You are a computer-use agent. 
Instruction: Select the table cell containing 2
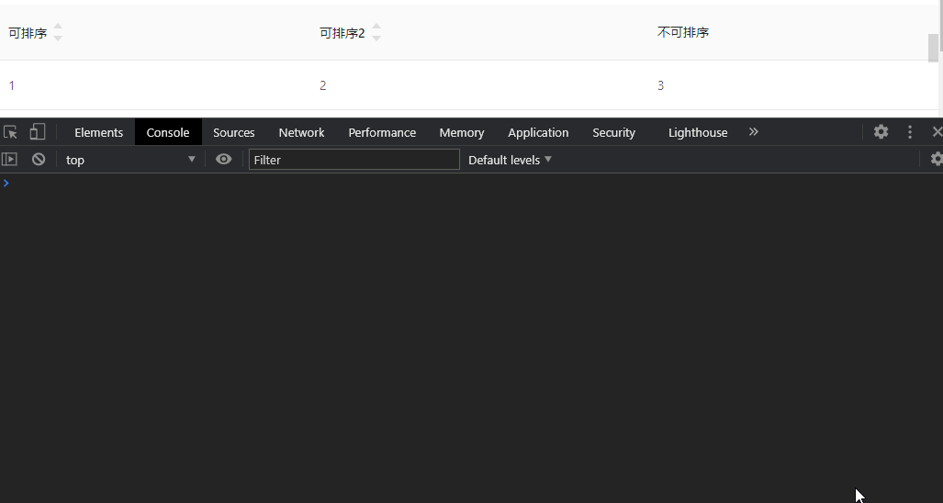[x=479, y=85]
